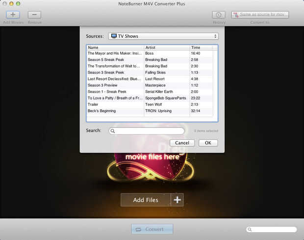304x240 pixels.
Task: Click the plus icon beside Add Files
Action: coord(177,200)
